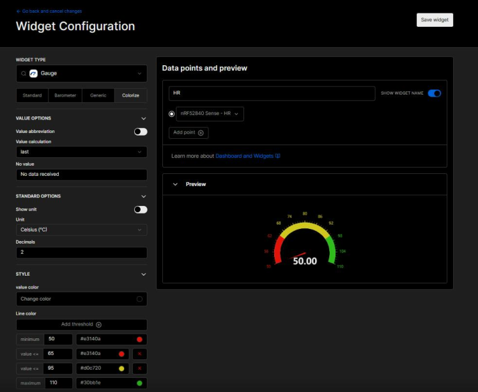Open the Value calculation dropdown set to last
Image resolution: width=478 pixels, height=392 pixels.
pyautogui.click(x=81, y=152)
